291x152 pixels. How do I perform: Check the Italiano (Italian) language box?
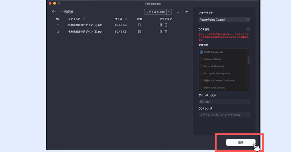[x=202, y=59]
